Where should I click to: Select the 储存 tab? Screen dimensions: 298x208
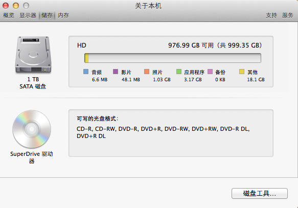(x=47, y=15)
